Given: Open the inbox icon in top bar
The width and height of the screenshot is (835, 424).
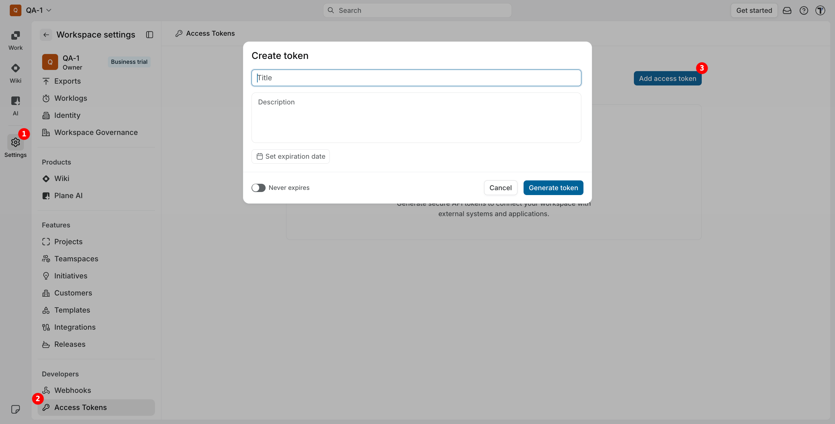Looking at the screenshot, I should (787, 10).
